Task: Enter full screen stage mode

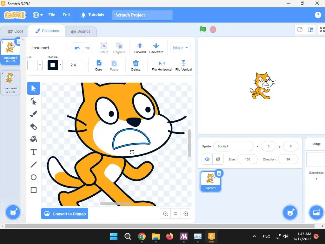Action: [322, 30]
